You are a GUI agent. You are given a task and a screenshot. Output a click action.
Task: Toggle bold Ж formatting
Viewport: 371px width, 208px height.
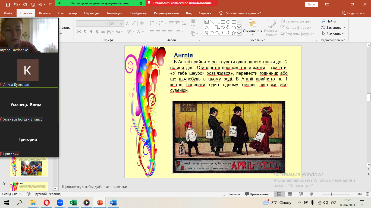click(x=79, y=32)
